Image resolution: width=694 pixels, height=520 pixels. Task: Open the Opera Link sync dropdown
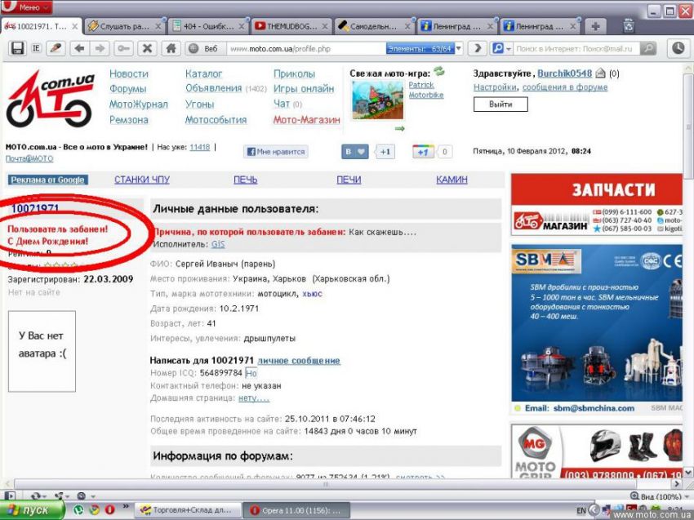coord(39,496)
